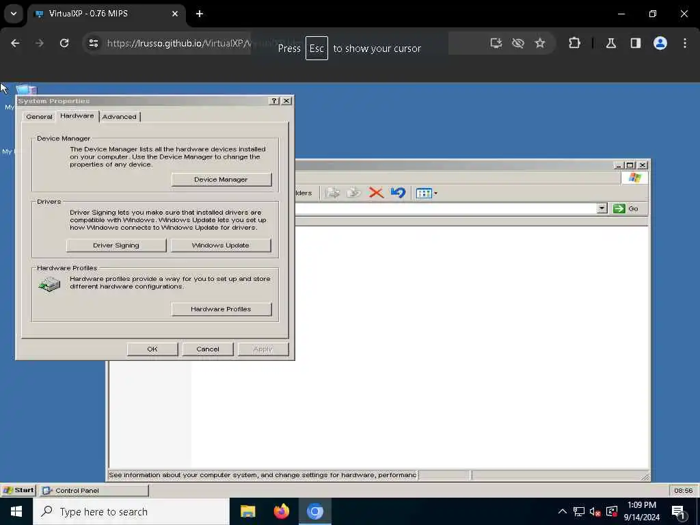700x525 pixels.
Task: Click the XP tray clock showing 08:56
Action: [x=683, y=491]
